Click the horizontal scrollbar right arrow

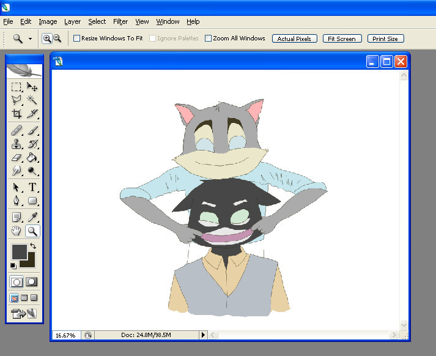[394, 335]
